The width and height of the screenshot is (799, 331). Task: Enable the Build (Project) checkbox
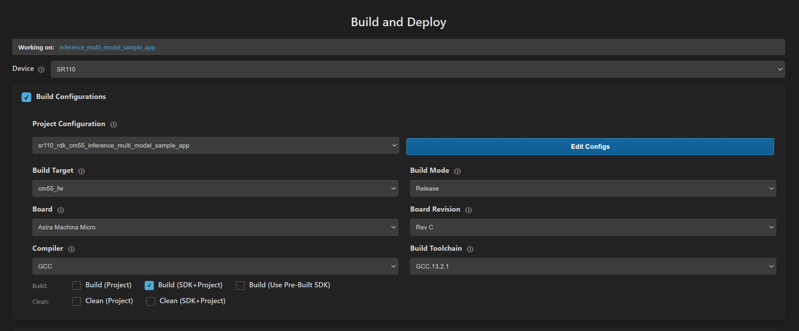76,285
